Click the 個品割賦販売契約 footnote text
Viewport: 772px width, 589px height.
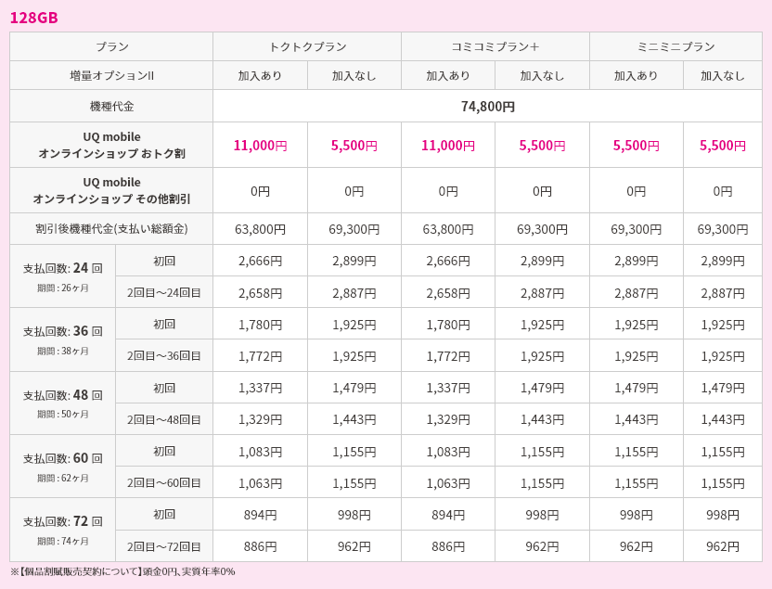coord(82,571)
